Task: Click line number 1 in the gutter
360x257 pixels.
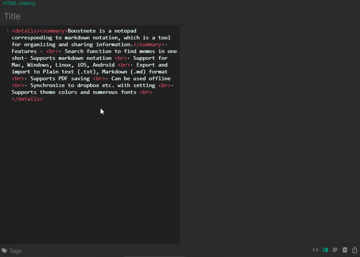Action: [x=7, y=31]
